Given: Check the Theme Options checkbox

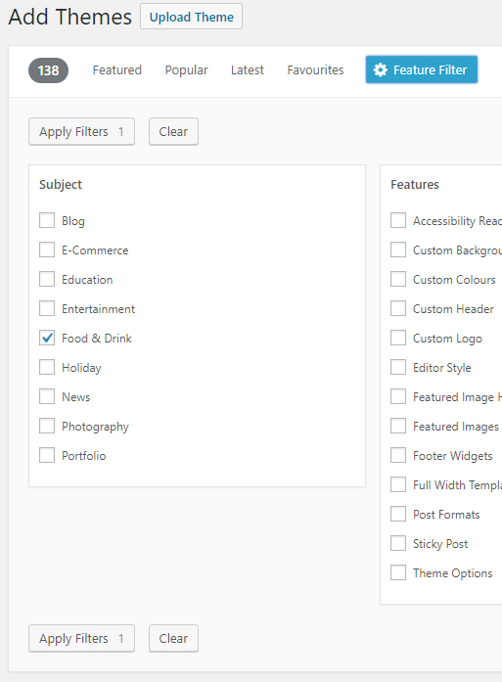Looking at the screenshot, I should [x=398, y=572].
